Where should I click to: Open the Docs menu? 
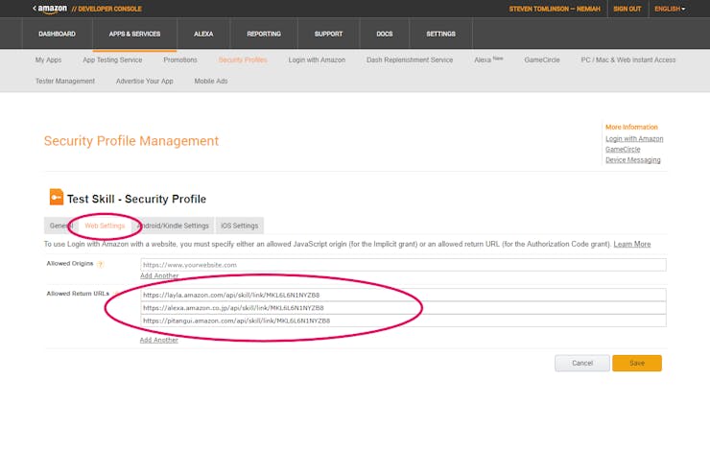(385, 34)
